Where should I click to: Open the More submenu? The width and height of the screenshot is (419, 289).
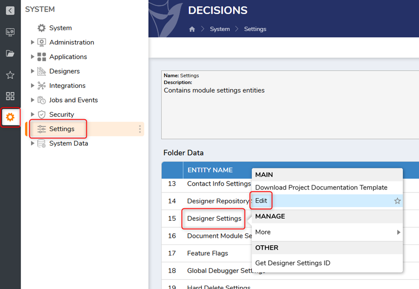[263, 232]
